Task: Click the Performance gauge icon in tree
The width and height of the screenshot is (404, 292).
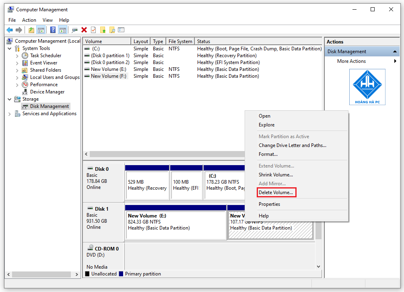Action: (x=25, y=85)
